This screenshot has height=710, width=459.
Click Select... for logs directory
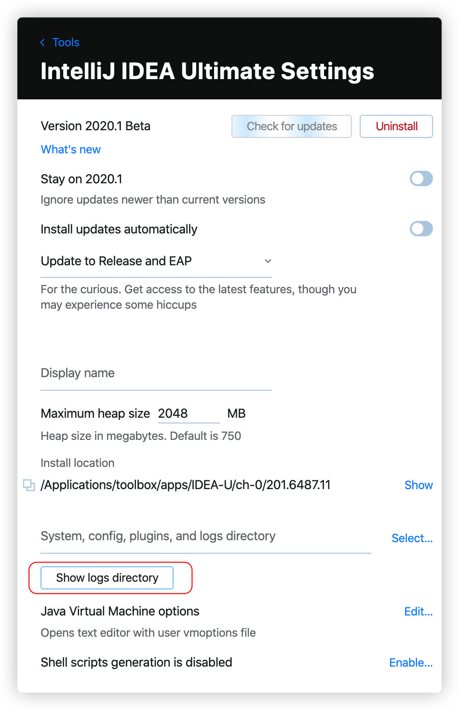(412, 538)
